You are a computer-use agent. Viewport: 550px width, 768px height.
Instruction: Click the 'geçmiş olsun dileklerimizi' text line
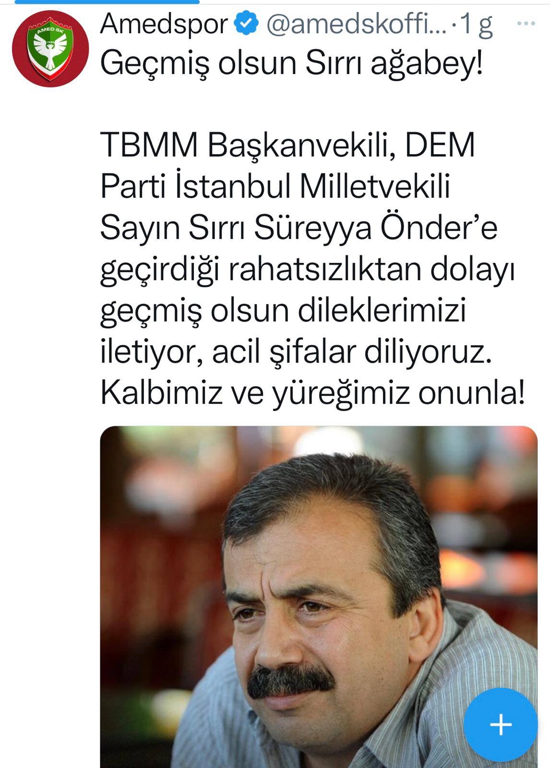click(283, 311)
